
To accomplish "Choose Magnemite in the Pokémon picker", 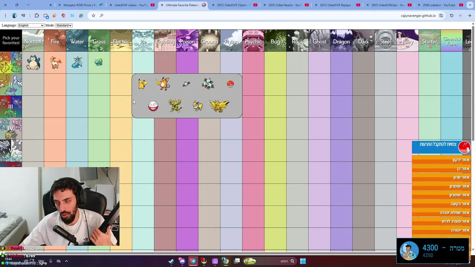I will pyautogui.click(x=186, y=84).
